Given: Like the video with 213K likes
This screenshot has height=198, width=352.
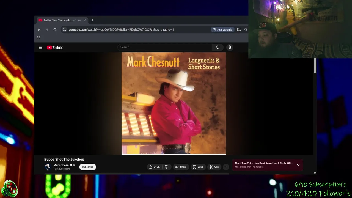Looking at the screenshot, I should (x=154, y=167).
